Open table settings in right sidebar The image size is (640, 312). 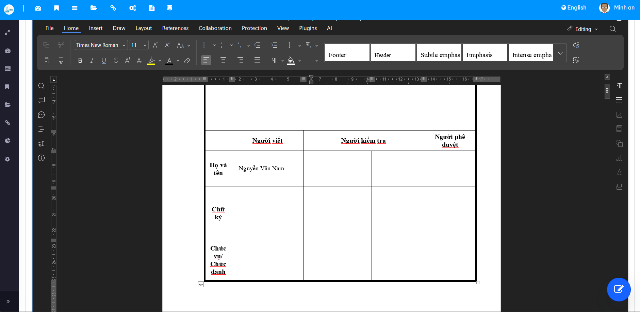pyautogui.click(x=619, y=100)
